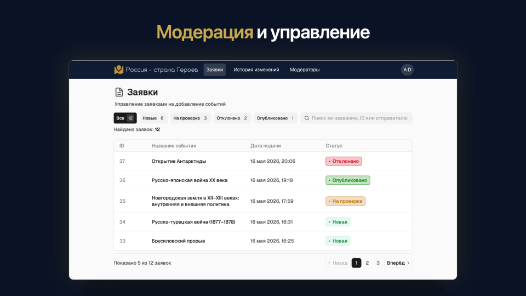Click the Вперёд pagination button
This screenshot has height=296, width=526.
tap(398, 263)
